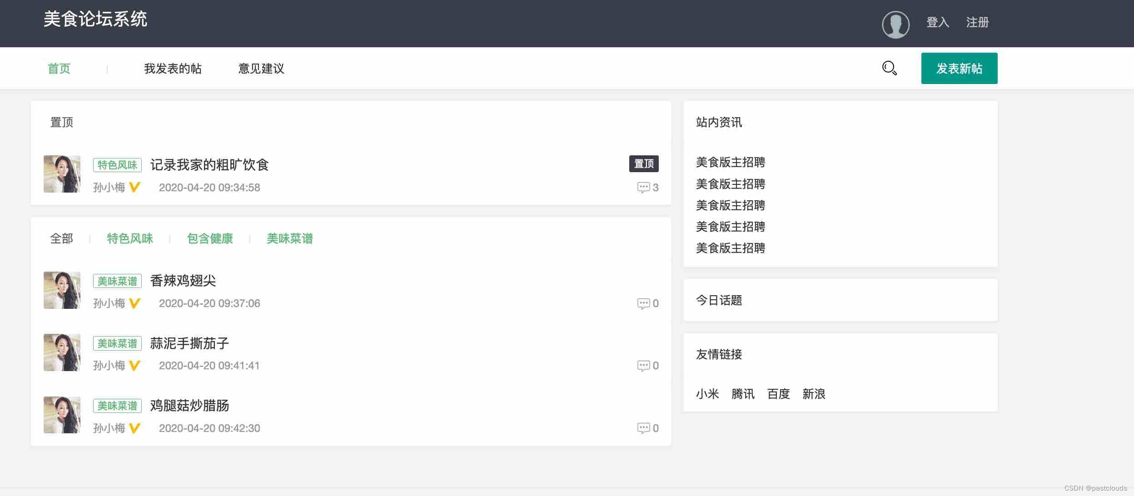Click the 登入 login link

(x=938, y=22)
